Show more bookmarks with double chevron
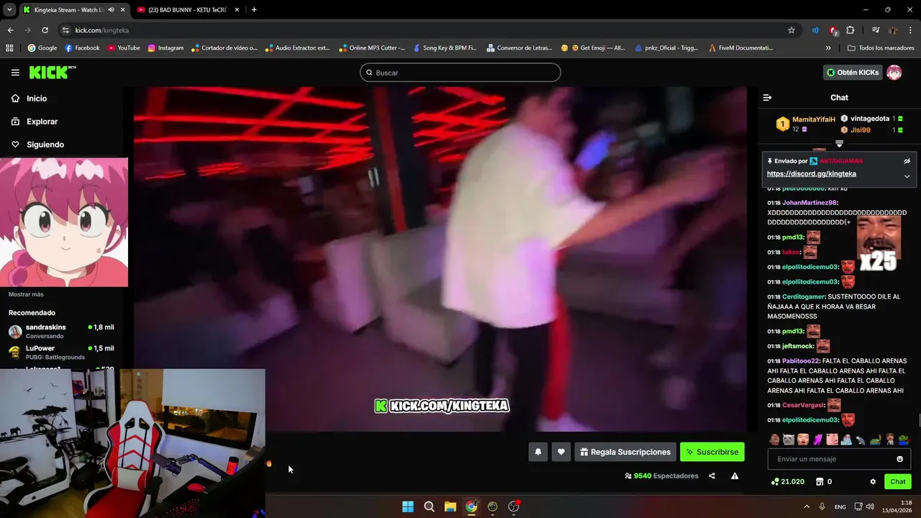Viewport: 921px width, 518px height. coord(828,48)
